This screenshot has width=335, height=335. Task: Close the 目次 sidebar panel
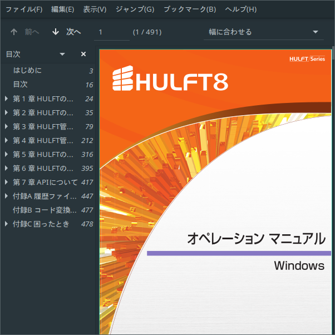[83, 54]
